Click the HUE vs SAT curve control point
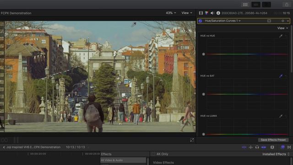The width and height of the screenshot is (293, 165). pyautogui.click(x=203, y=94)
